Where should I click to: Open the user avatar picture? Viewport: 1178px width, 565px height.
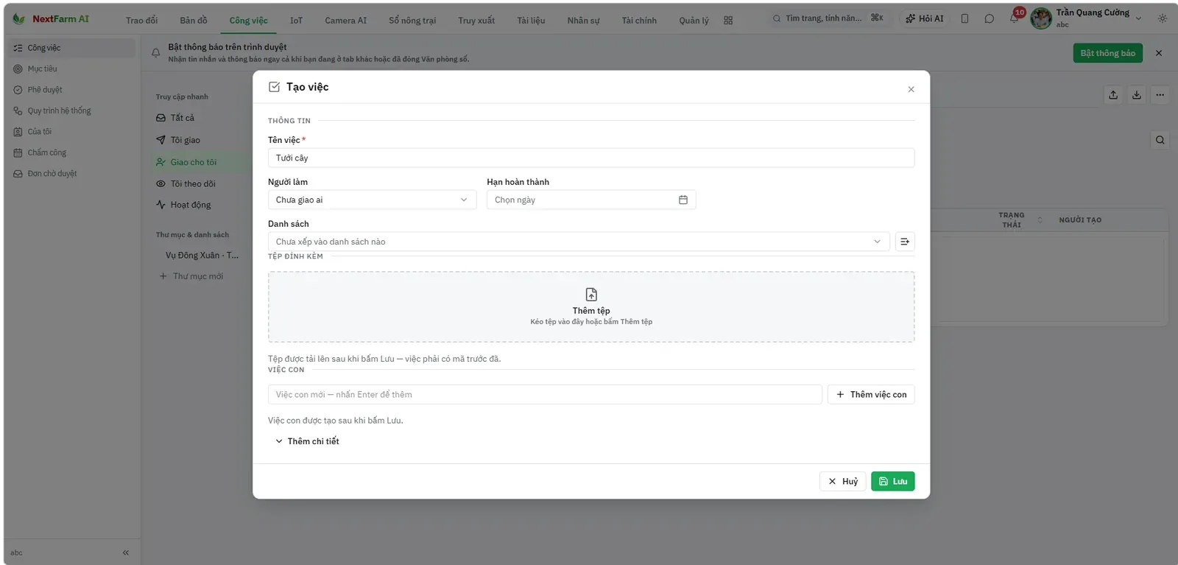[x=1041, y=18]
